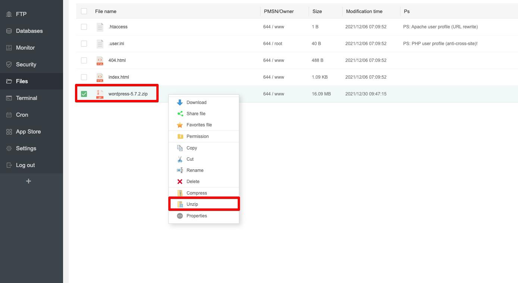This screenshot has width=518, height=283.
Task: Click the Log out label
Action: (25, 165)
